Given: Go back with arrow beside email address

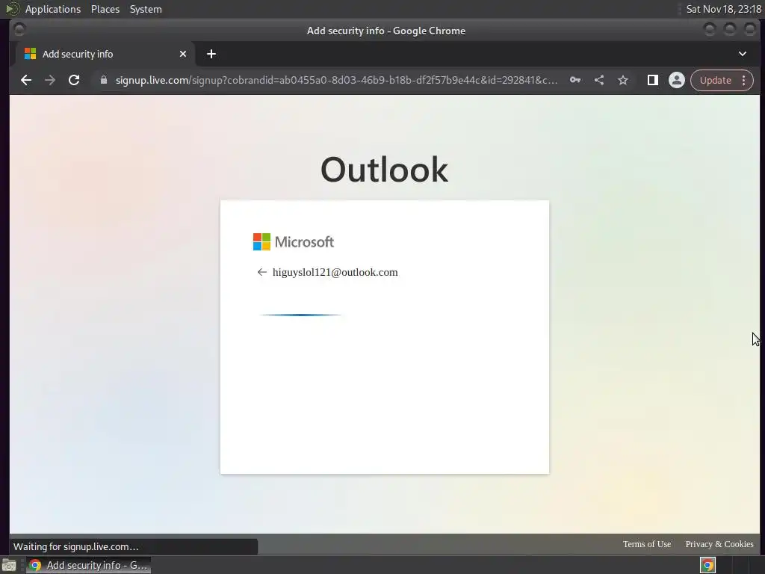Looking at the screenshot, I should [x=262, y=272].
